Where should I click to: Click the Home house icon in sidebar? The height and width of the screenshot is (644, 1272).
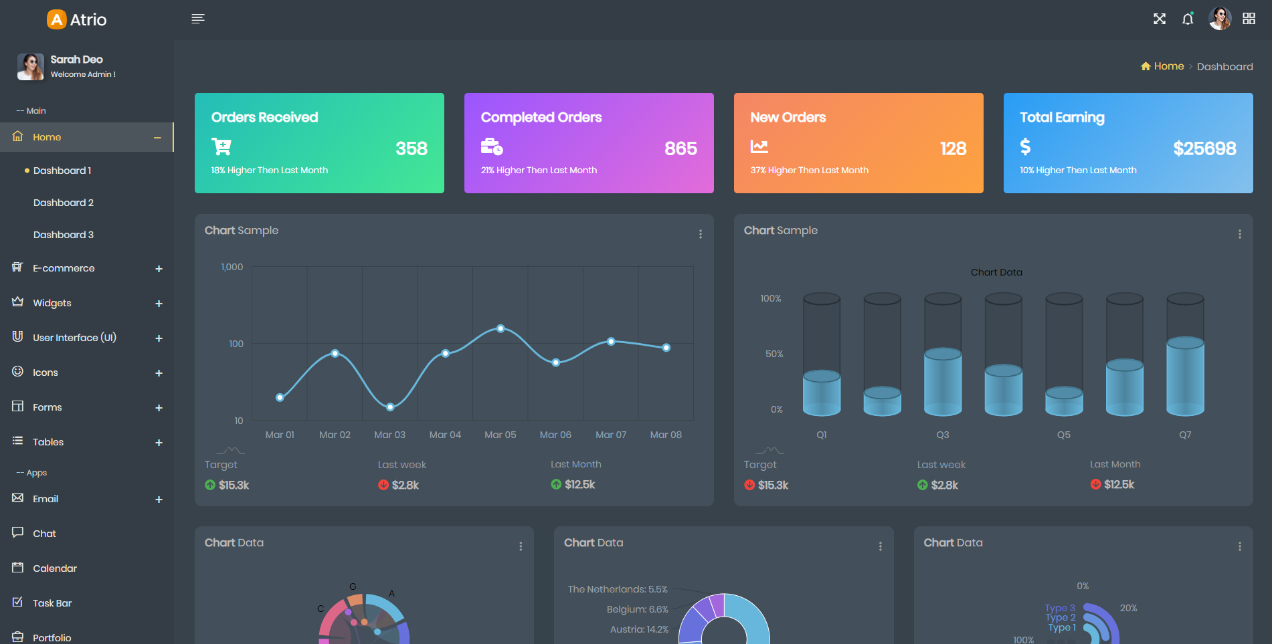pos(18,136)
